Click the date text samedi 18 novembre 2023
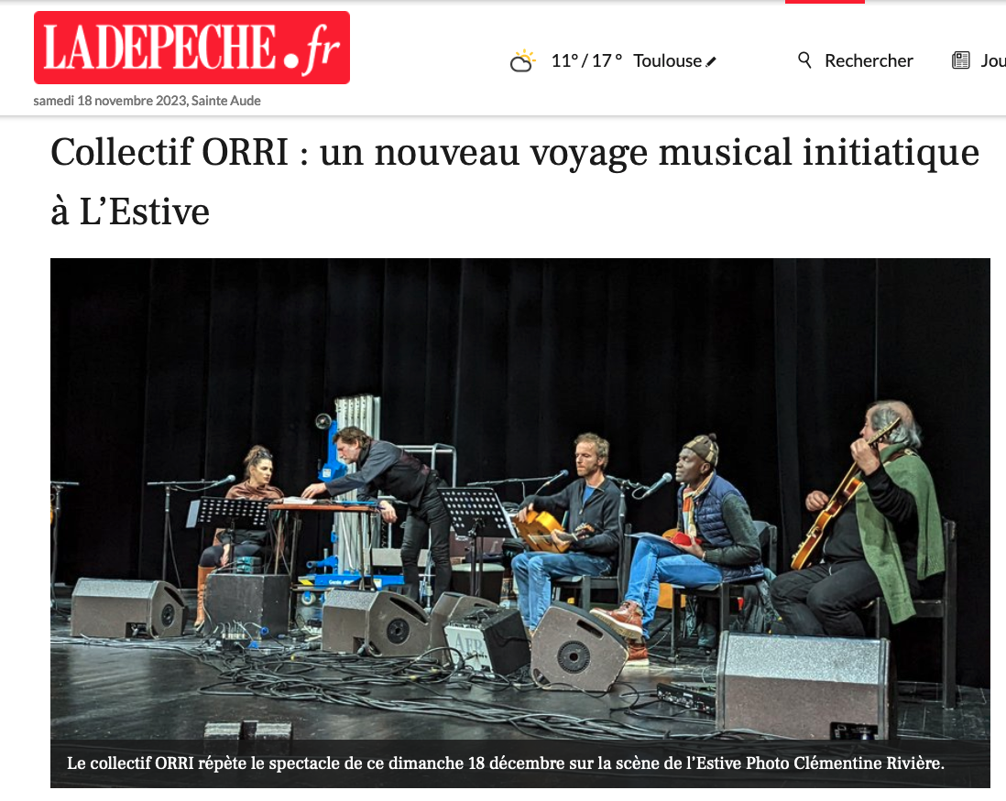 [110, 101]
